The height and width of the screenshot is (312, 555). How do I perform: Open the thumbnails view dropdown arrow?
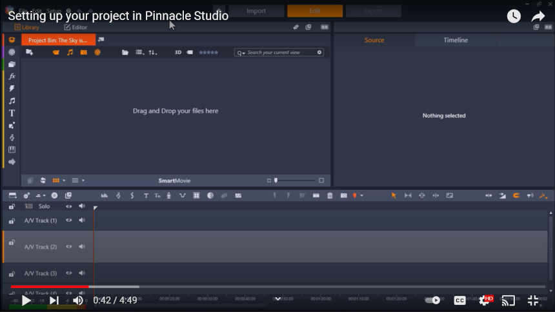[x=64, y=180]
